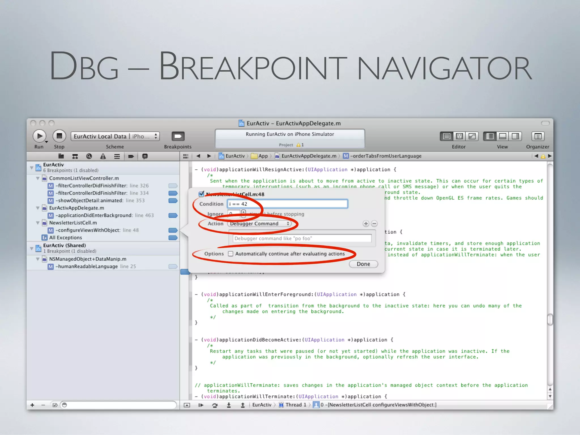Enable humanReadableLanguage line 25 breakpoint
Screen dimensions: 580x435
(173, 266)
